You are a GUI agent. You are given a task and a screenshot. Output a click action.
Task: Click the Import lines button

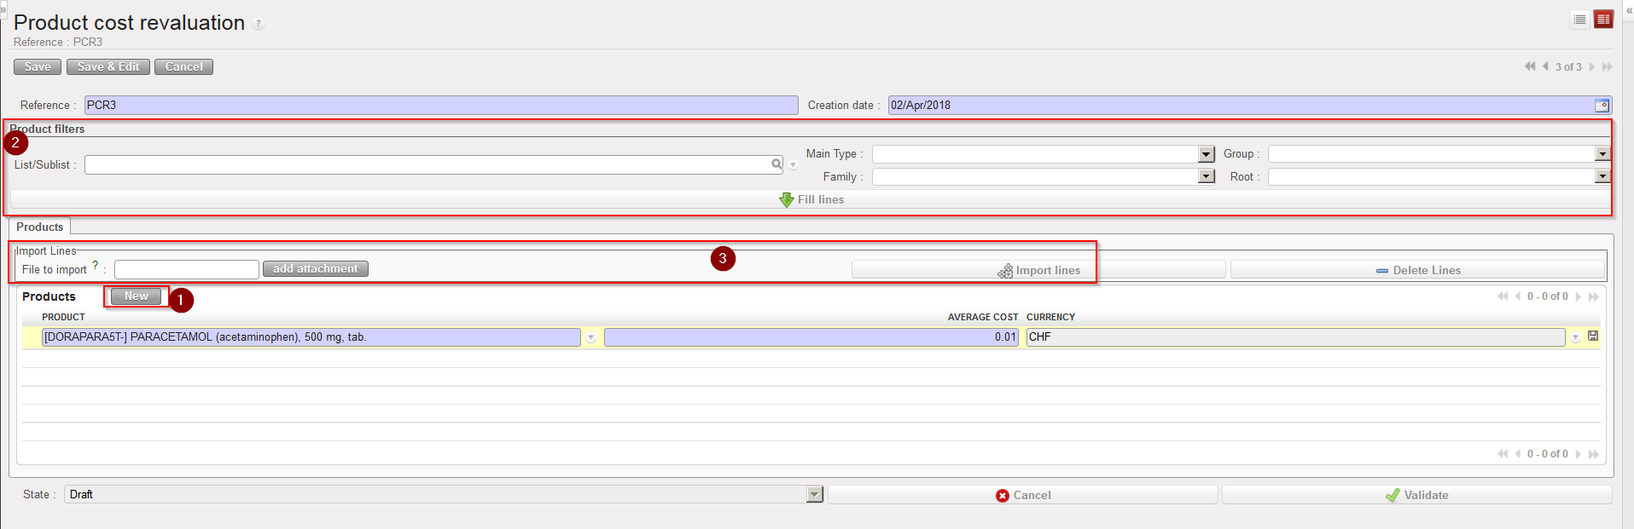[x=1038, y=270]
